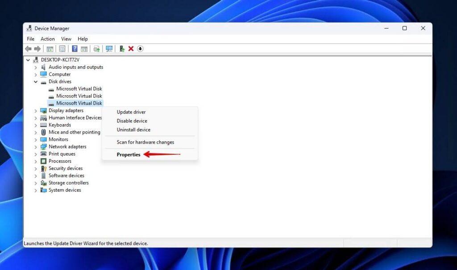Click the Help toolbar icon

click(75, 49)
